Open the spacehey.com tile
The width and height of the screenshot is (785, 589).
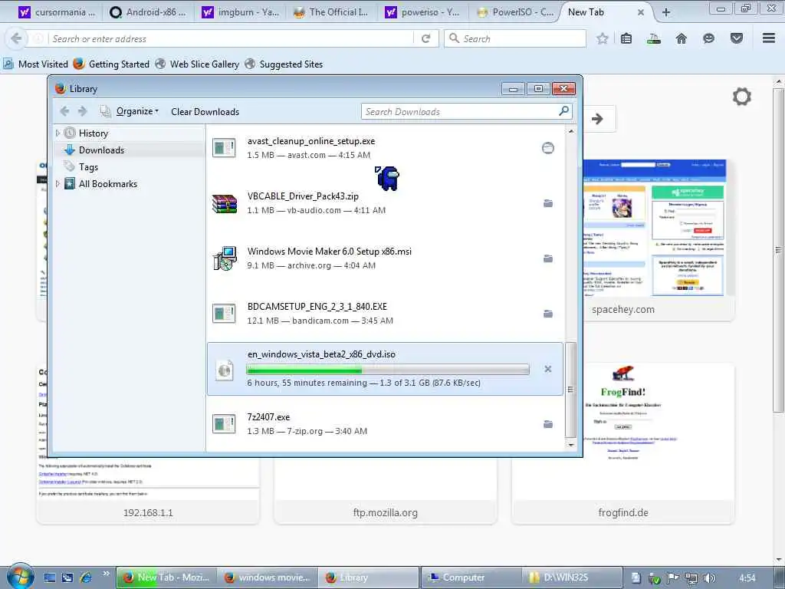coord(659,240)
